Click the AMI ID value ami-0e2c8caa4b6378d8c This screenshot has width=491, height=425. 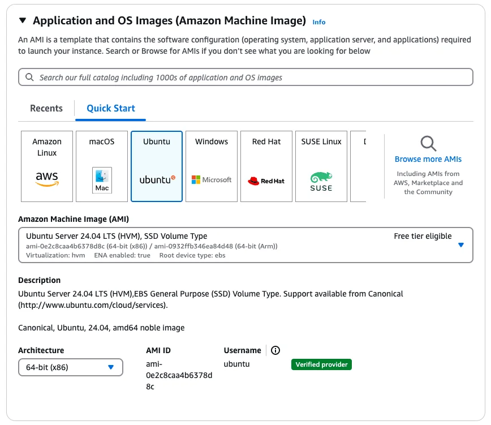(x=179, y=376)
